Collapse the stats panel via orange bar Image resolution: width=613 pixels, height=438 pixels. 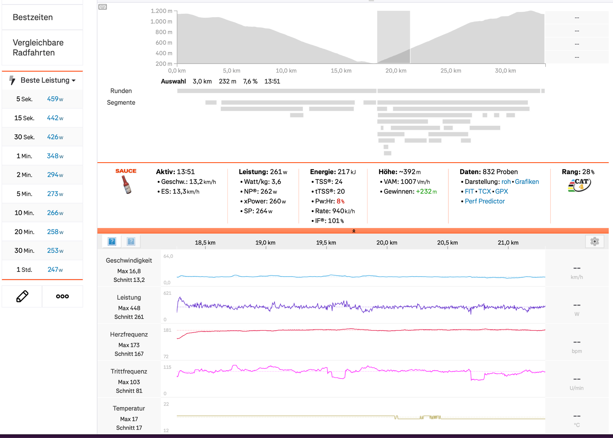[x=353, y=231]
